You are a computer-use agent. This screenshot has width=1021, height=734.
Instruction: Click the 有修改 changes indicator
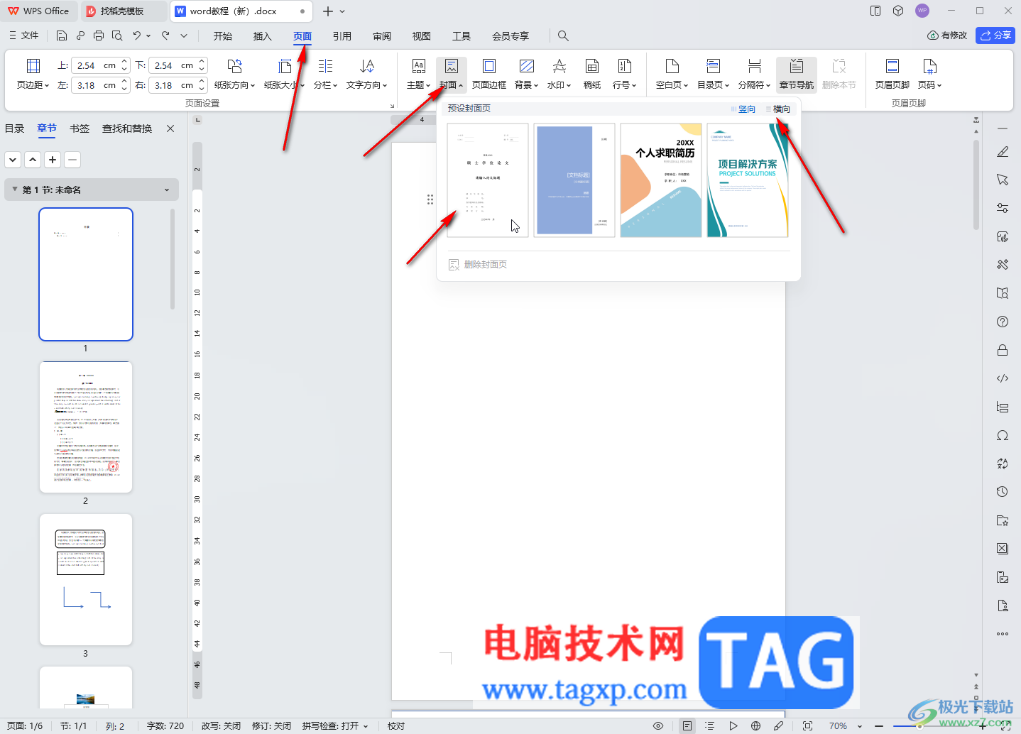coord(947,35)
